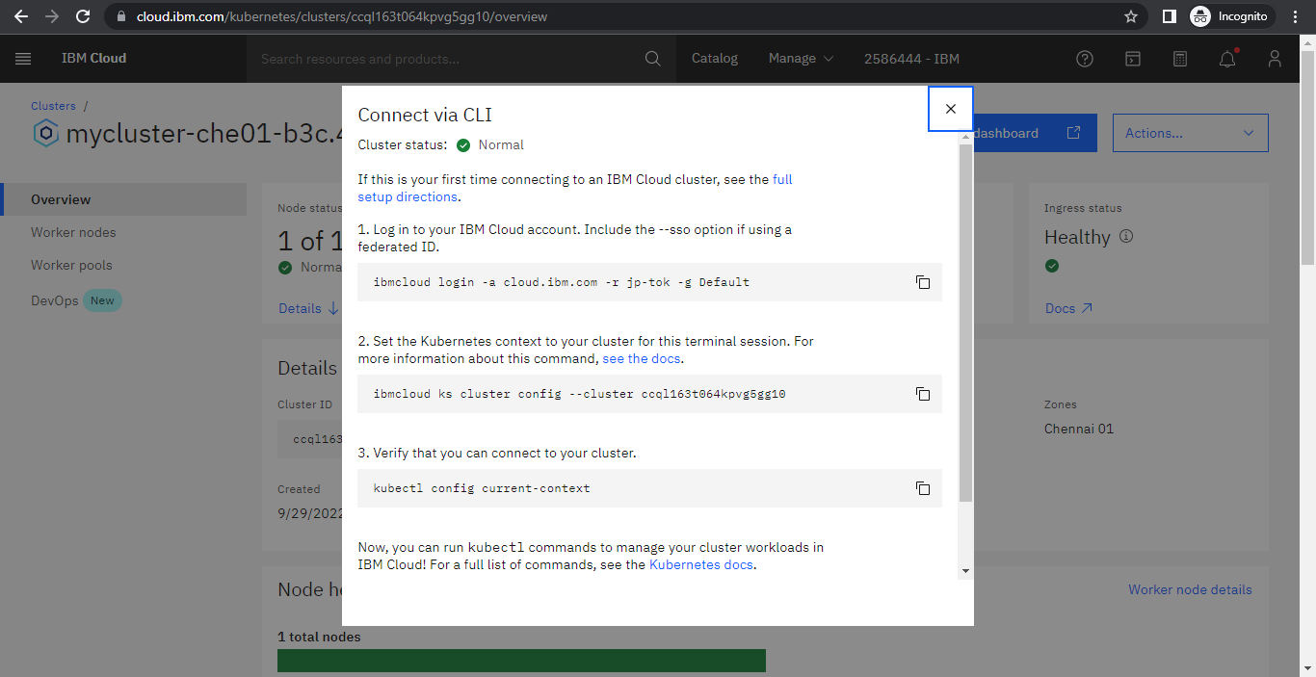This screenshot has width=1316, height=677.
Task: Open the cost estimator calculator icon
Action: tap(1180, 59)
